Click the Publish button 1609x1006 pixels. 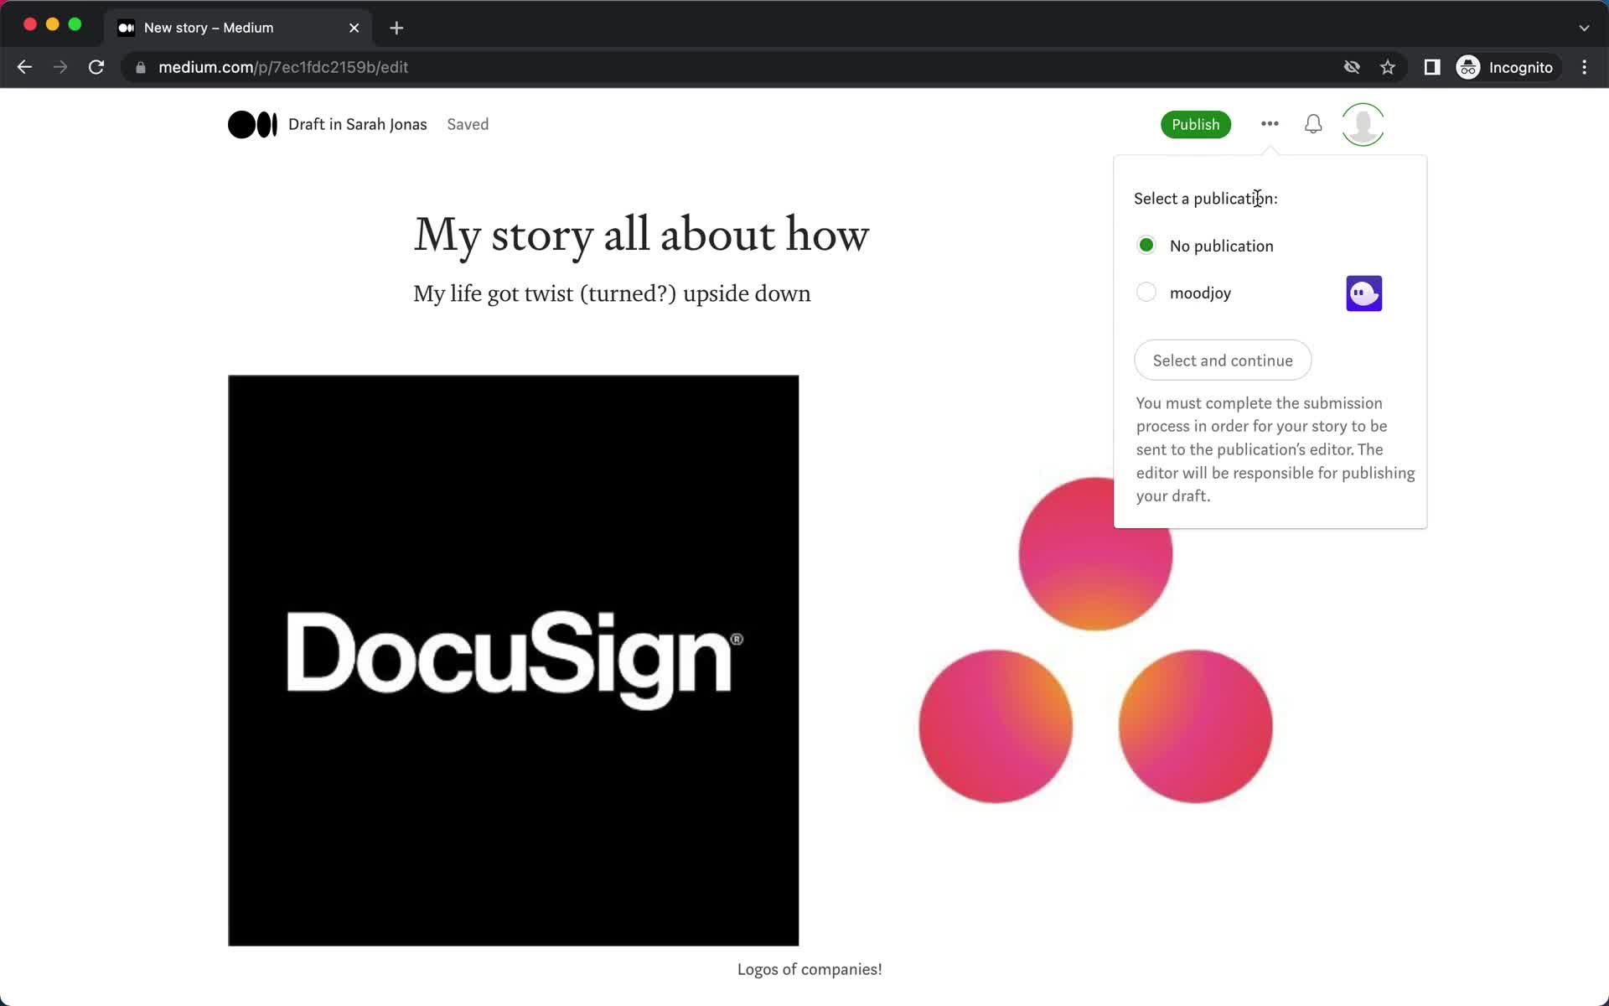tap(1196, 124)
